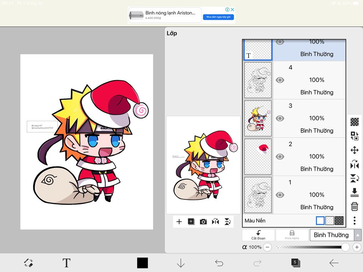Toggle visibility of the text layer
This screenshot has width=363, height=272.
[280, 42]
